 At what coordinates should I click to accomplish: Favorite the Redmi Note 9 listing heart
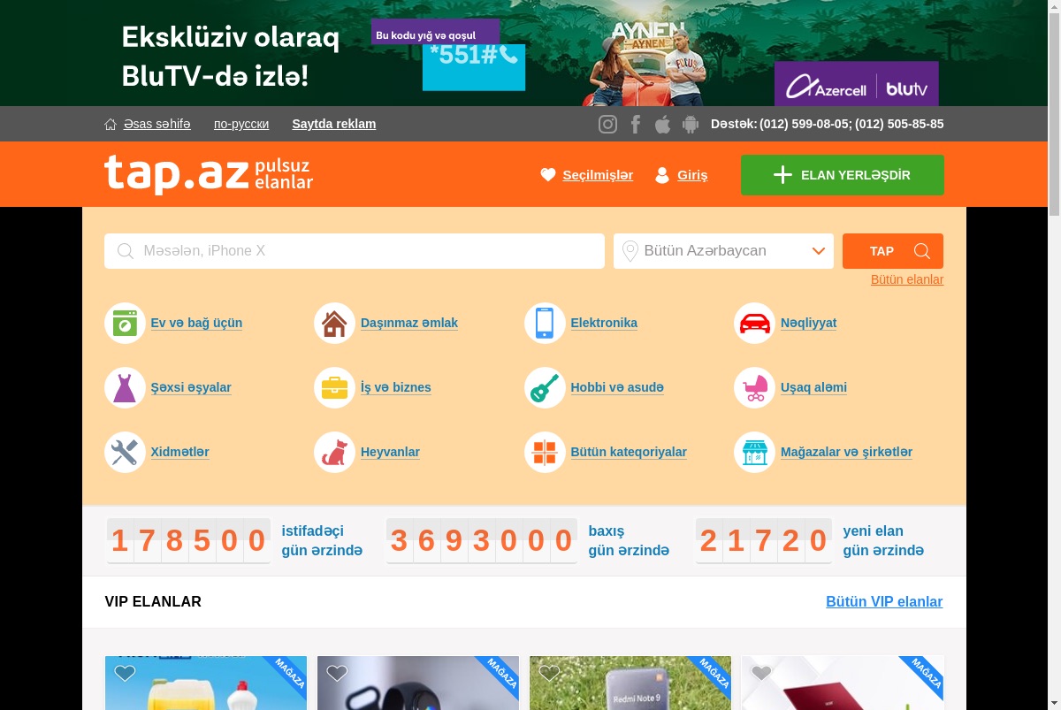click(x=549, y=674)
